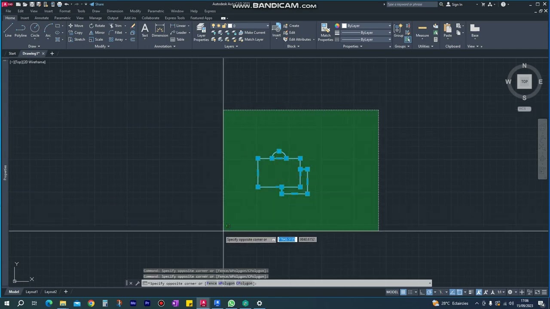Activate the Rotate command
Viewport: 550px width, 309px height.
[x=97, y=26]
